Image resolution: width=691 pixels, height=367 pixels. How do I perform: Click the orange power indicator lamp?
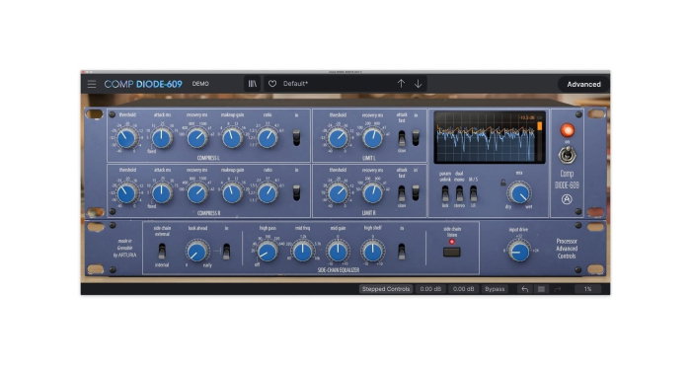(568, 130)
